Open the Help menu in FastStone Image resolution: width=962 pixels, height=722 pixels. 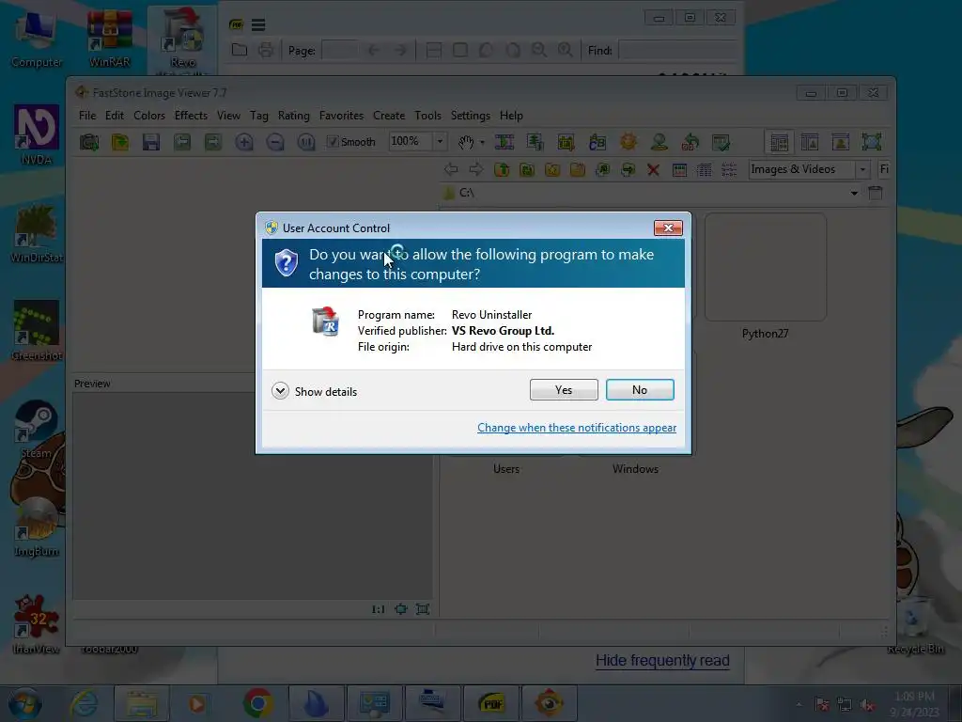click(511, 116)
